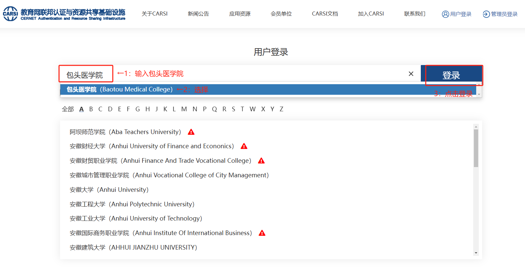Click the CARSI logo

tap(64, 14)
